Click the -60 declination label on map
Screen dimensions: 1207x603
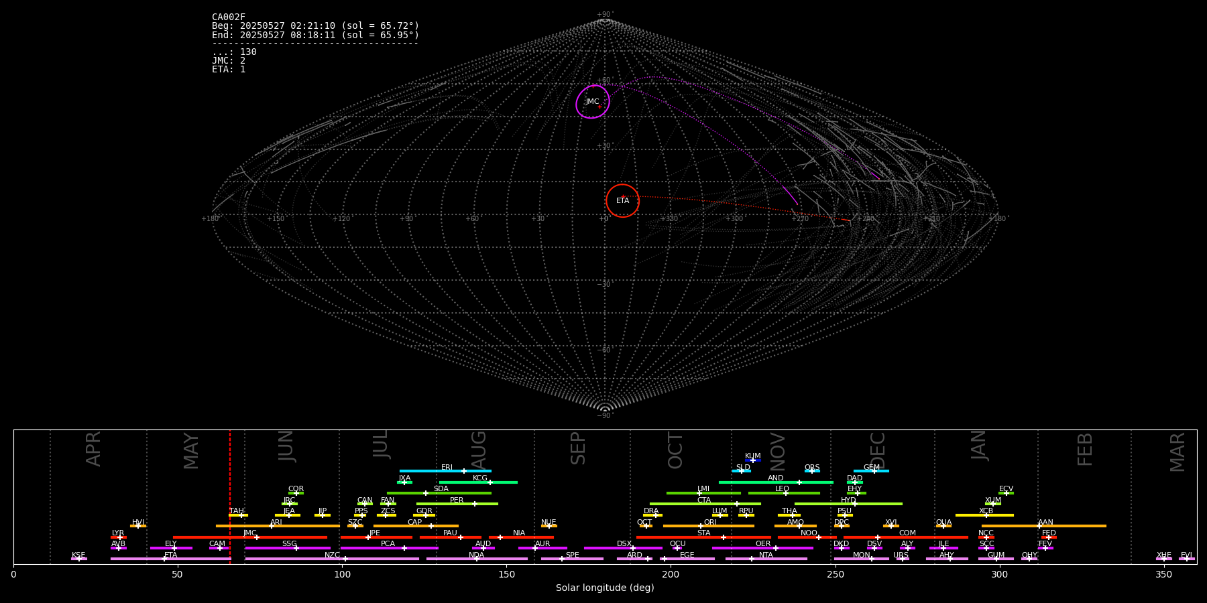pos(604,350)
